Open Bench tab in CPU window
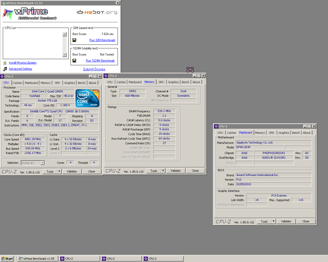 82,83
